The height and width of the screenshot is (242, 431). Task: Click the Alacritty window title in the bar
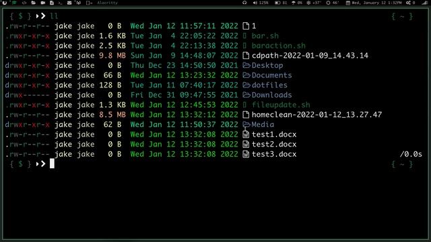pyautogui.click(x=108, y=3)
